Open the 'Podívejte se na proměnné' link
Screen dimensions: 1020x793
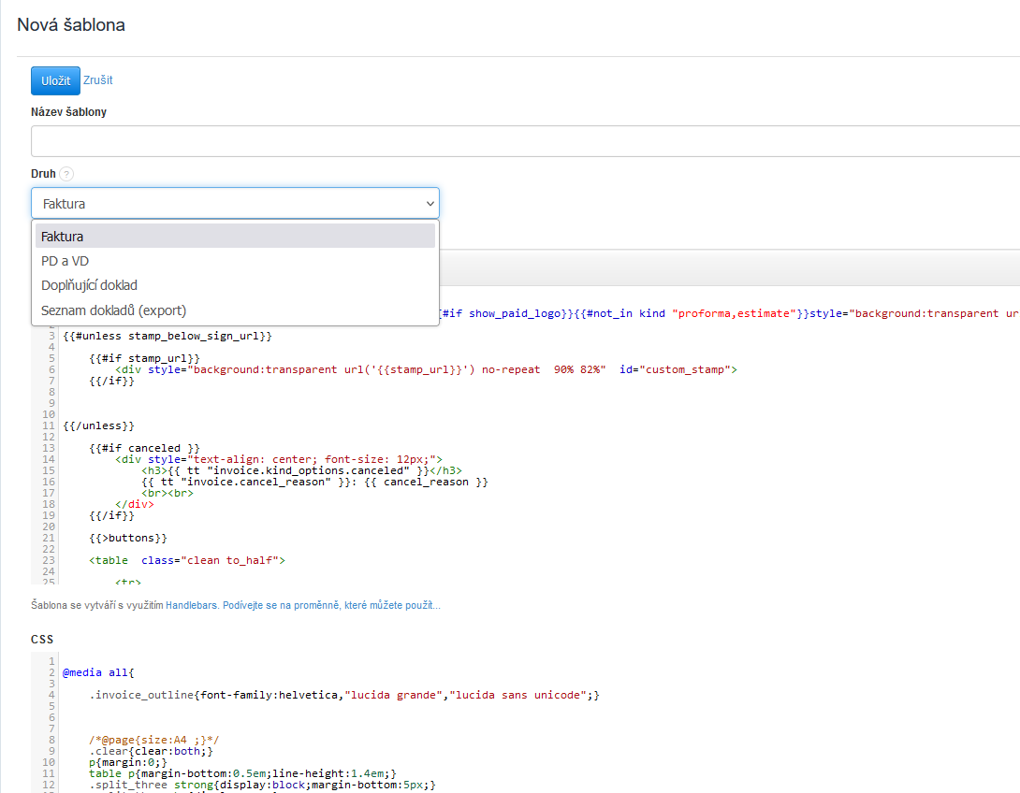331,606
